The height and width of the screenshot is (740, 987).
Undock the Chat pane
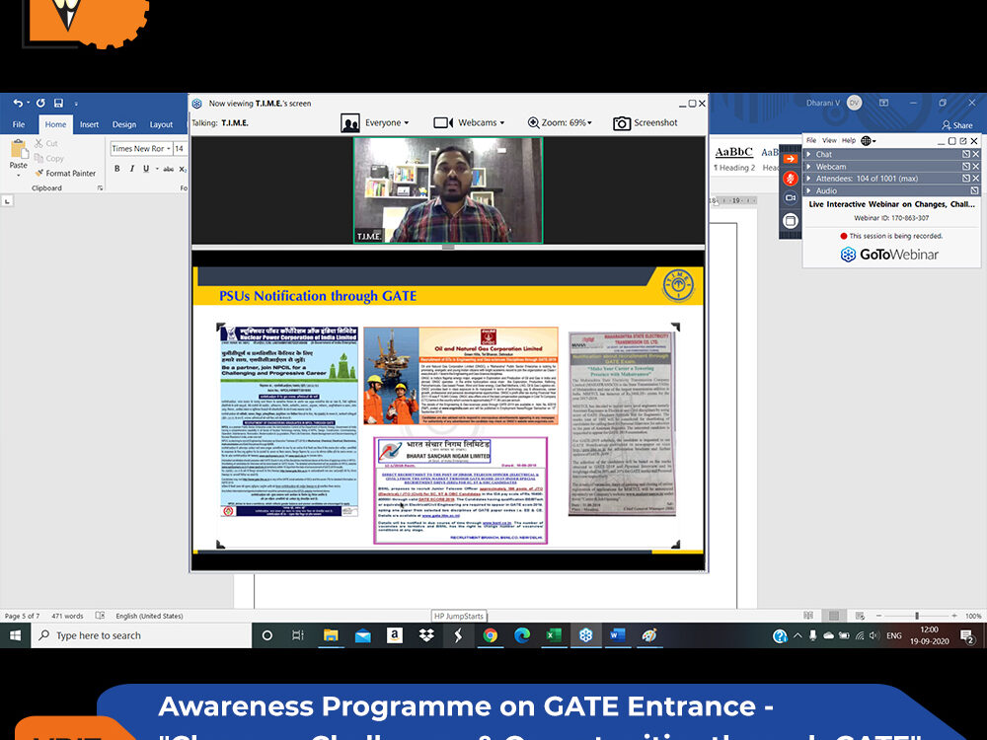click(965, 154)
